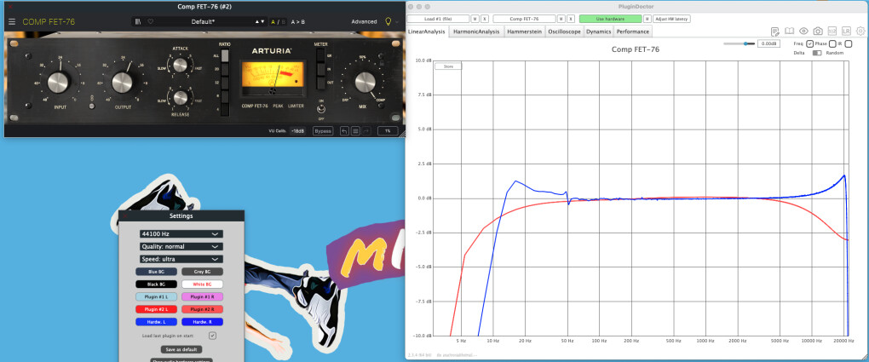Toggle the IR checkbox
Viewport: 869px width, 362px height.
[849, 43]
